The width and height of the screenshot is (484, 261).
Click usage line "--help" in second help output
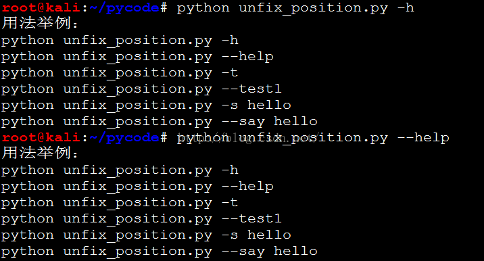tap(137, 187)
